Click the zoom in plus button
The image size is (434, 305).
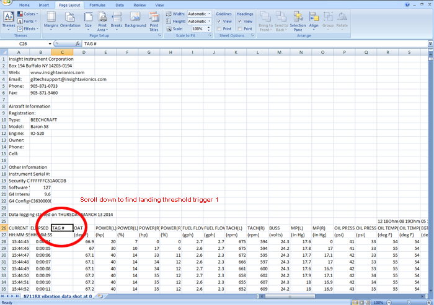(428, 303)
